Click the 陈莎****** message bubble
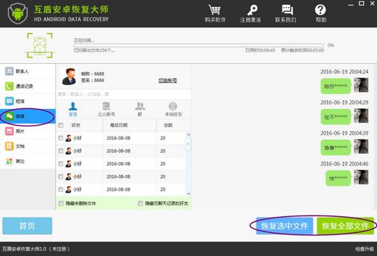 point(336,86)
